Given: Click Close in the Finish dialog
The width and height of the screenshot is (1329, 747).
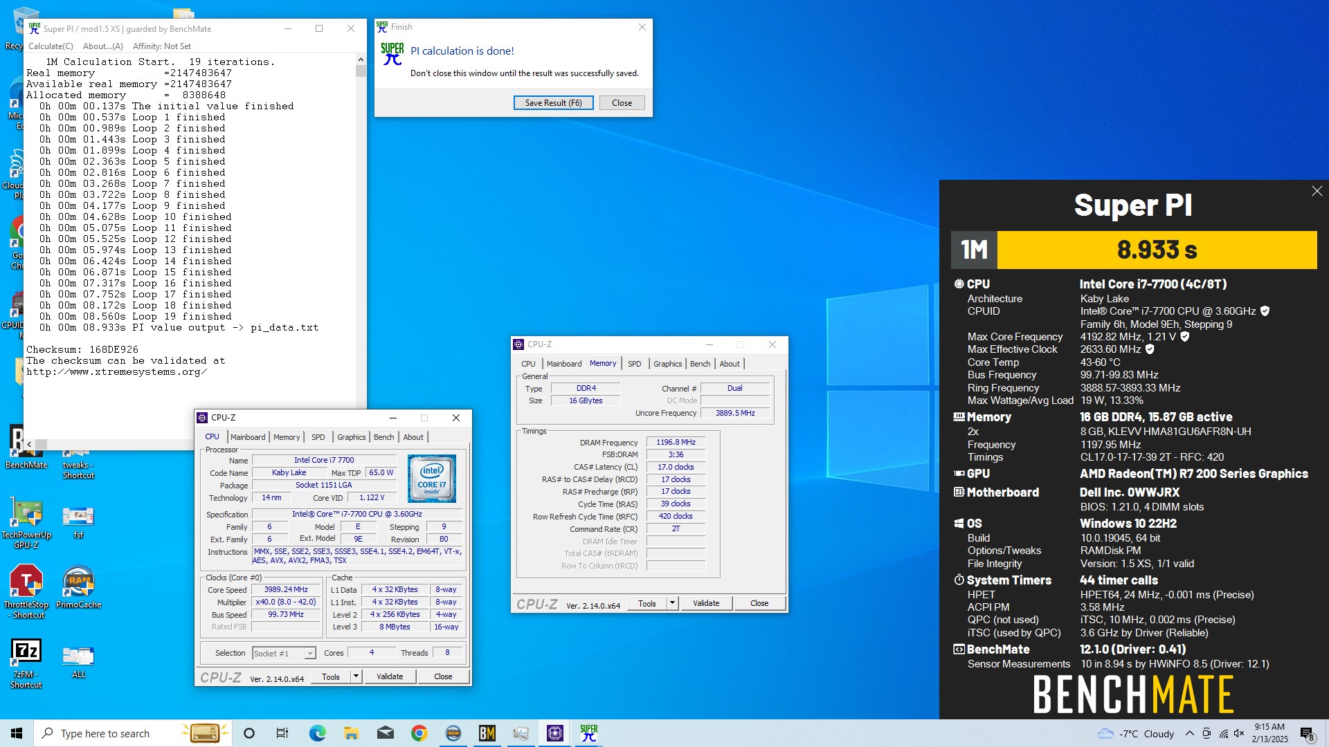Looking at the screenshot, I should coord(622,103).
